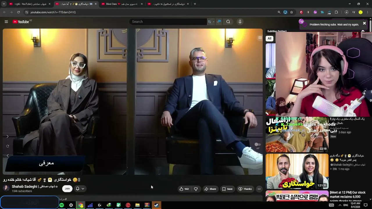Screen dimensions: 372x209
Task: Open the Shahab Sadeghi channel name link
Action: [35, 187]
